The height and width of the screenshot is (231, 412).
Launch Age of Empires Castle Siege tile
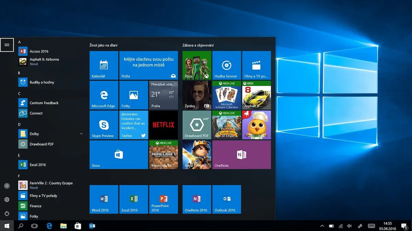227,125
